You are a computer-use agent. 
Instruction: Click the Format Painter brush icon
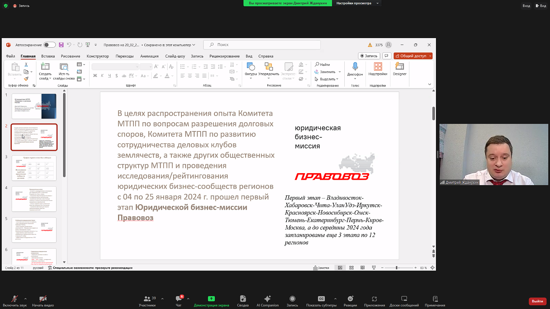26,79
